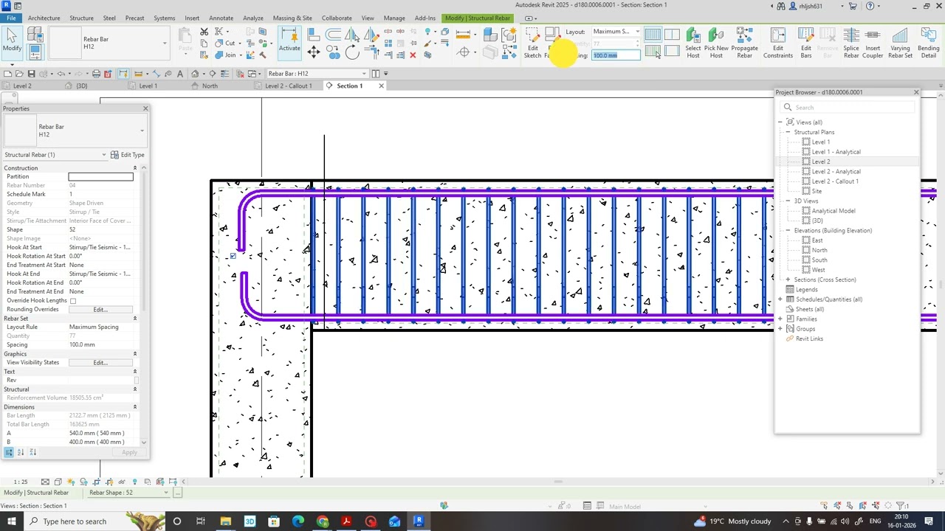This screenshot has height=531, width=945.
Task: Open the Structure ribbon tab
Action: pos(81,18)
